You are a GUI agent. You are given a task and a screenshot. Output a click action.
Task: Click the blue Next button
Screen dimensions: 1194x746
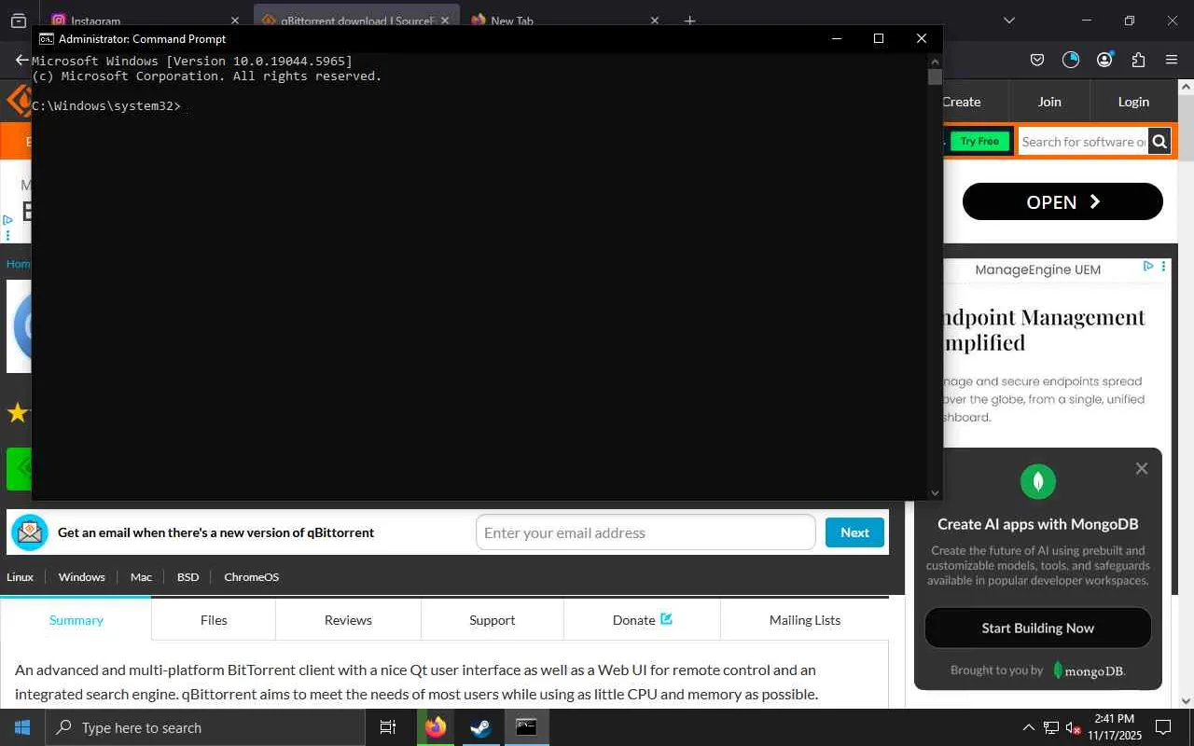[854, 532]
